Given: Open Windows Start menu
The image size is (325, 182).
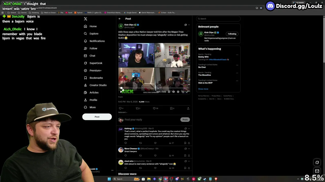Looking at the screenshot, I should [x=109, y=179].
